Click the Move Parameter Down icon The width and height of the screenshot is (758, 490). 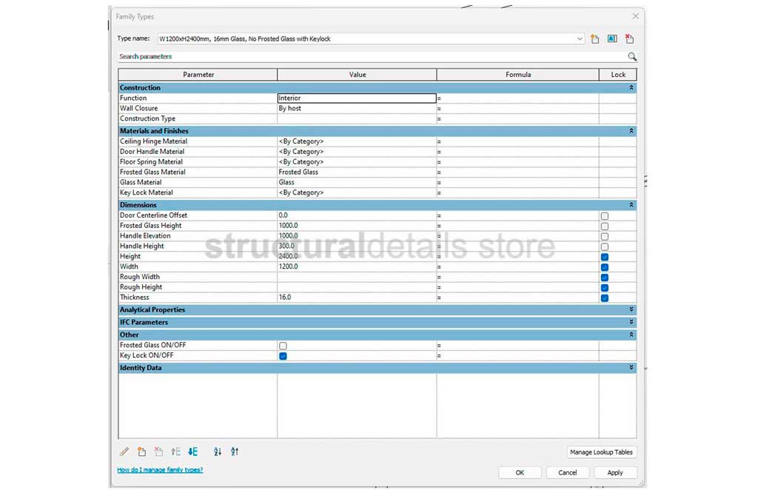193,452
